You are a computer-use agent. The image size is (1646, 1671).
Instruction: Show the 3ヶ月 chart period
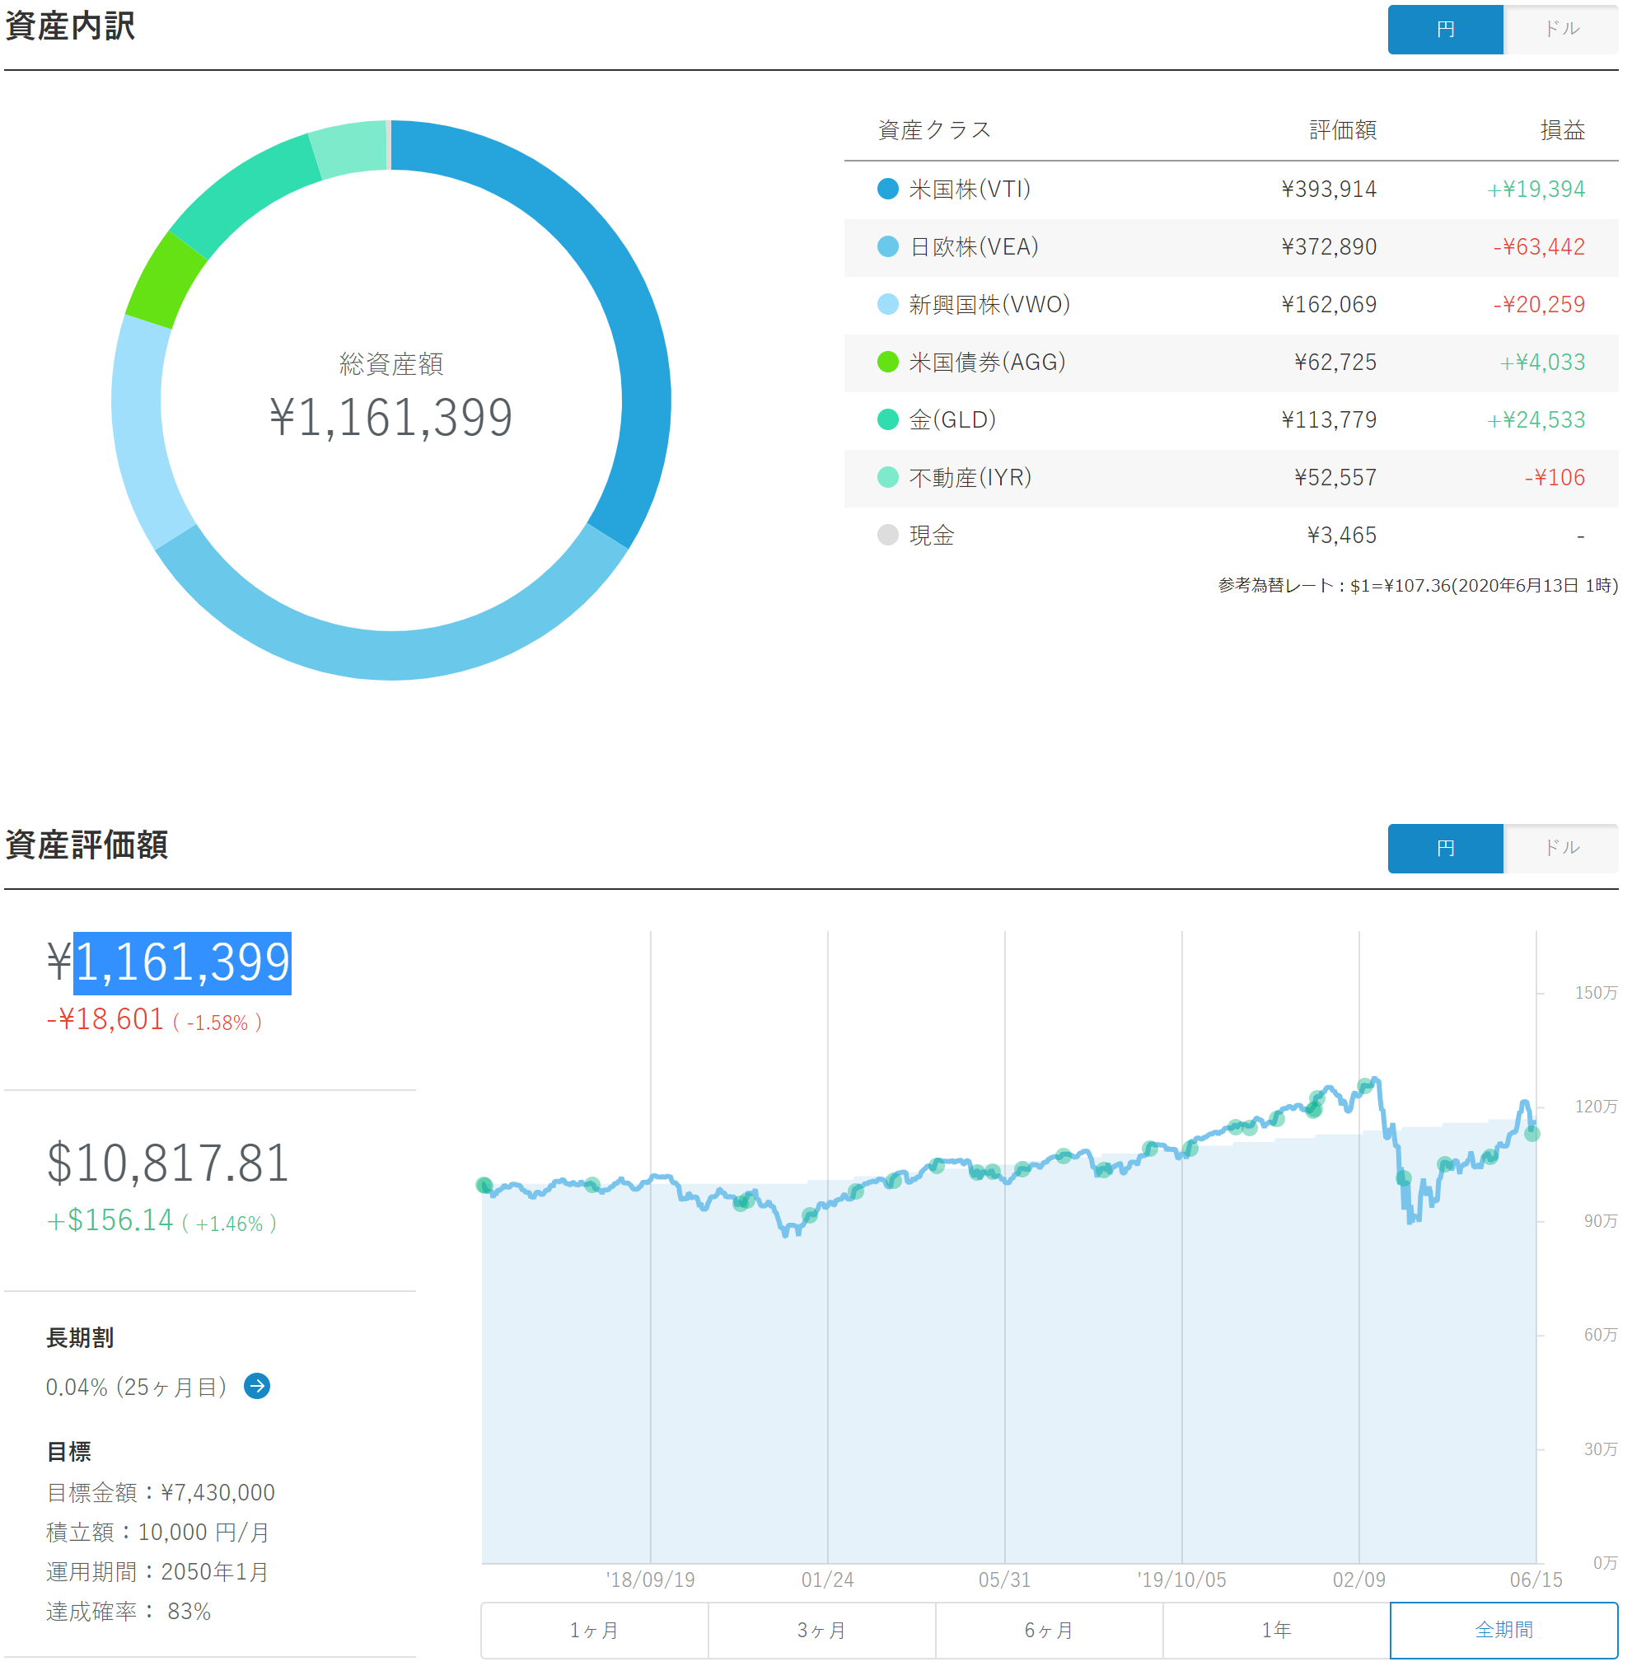coord(821,1630)
